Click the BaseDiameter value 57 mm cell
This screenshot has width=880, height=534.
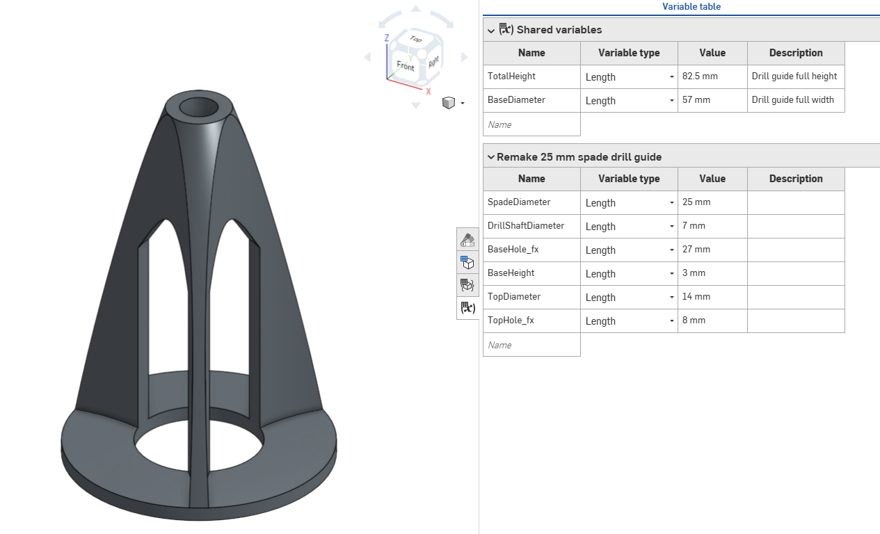pos(712,100)
